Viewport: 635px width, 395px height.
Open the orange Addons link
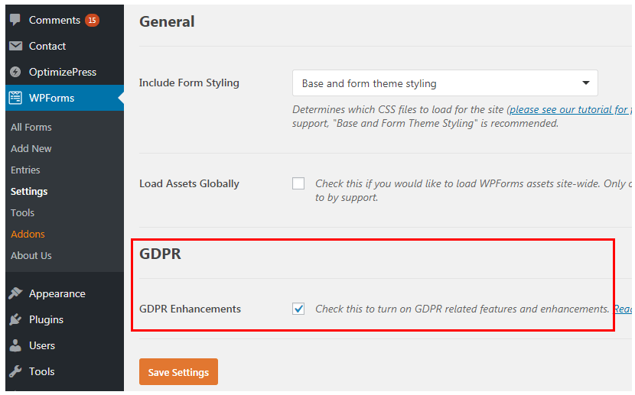coord(28,234)
